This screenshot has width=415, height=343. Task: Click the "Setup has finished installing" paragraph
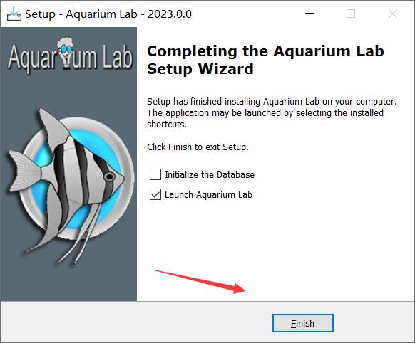point(272,112)
